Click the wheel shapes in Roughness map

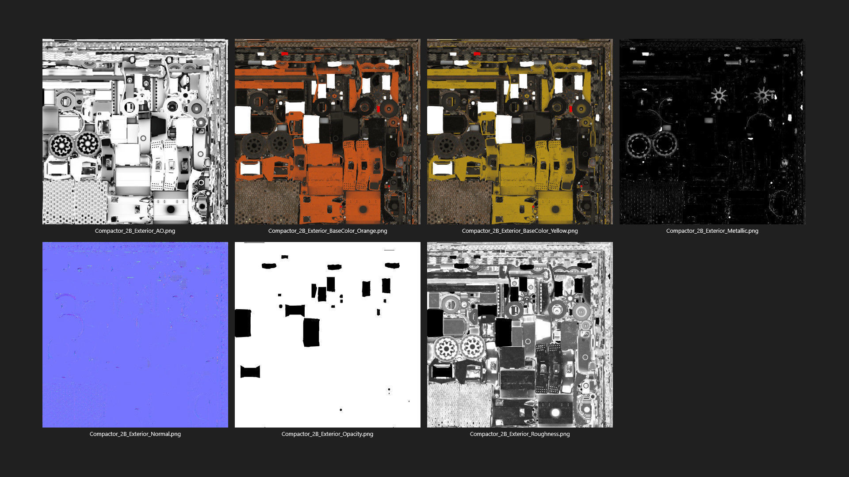click(459, 348)
